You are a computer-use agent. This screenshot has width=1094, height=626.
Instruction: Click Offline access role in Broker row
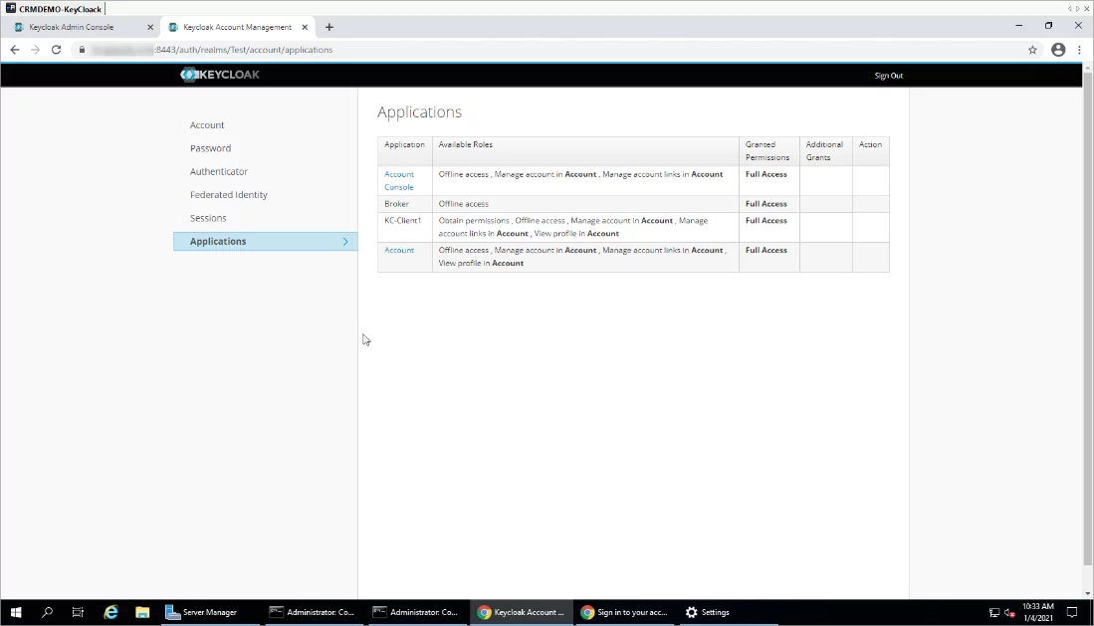pos(463,204)
